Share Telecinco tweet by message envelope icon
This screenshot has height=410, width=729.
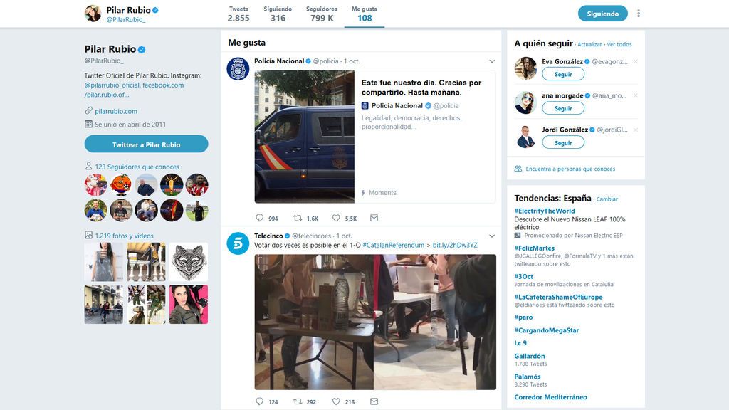[x=374, y=401]
